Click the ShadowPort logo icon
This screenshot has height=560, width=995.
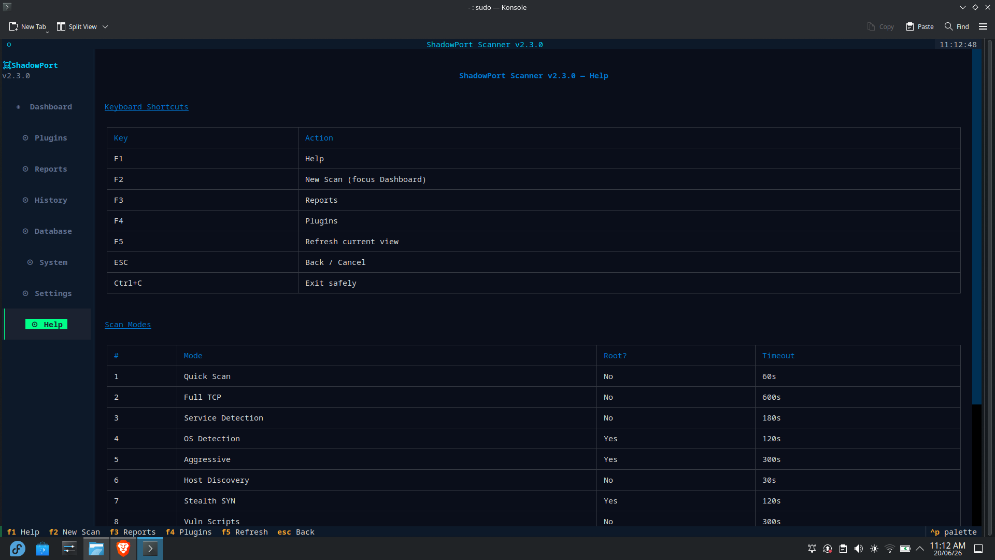[7, 65]
